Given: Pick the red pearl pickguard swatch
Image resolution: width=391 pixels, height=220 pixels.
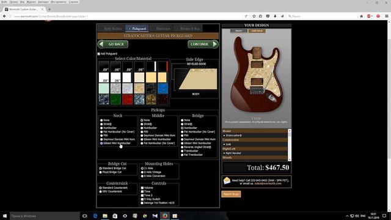Looking at the screenshot, I should (x=128, y=99).
